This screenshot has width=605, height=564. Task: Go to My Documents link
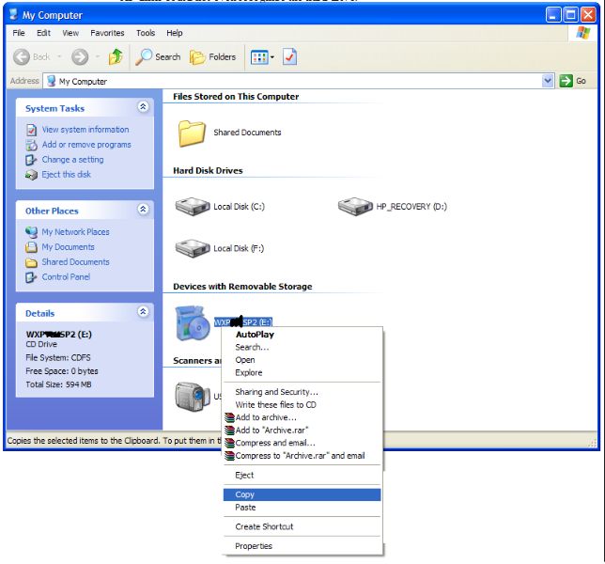click(68, 247)
